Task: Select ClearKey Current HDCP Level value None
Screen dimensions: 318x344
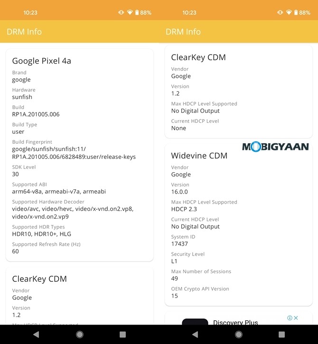Action: [x=178, y=128]
